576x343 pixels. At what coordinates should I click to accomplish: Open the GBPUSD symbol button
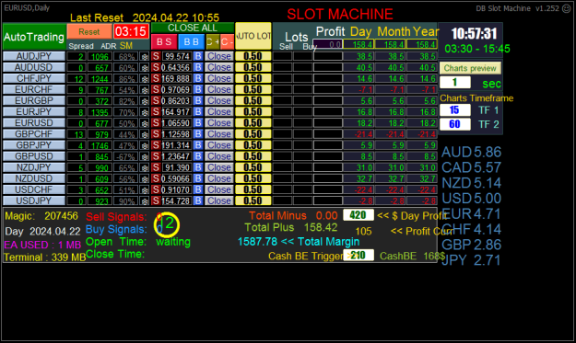34,156
